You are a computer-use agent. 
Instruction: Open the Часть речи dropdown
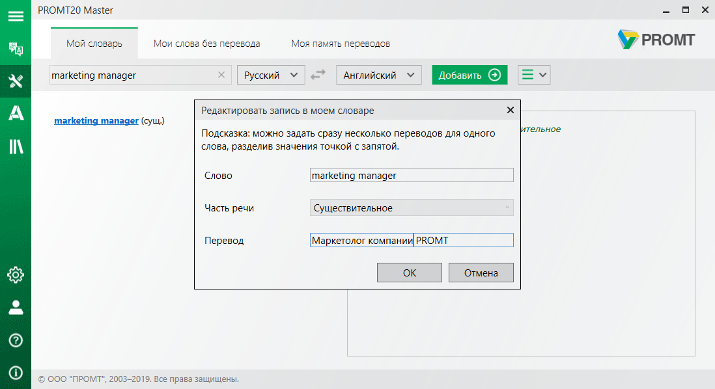[412, 208]
